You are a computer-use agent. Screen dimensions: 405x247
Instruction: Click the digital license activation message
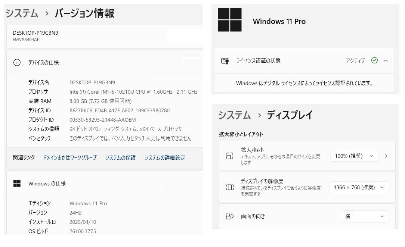point(304,83)
